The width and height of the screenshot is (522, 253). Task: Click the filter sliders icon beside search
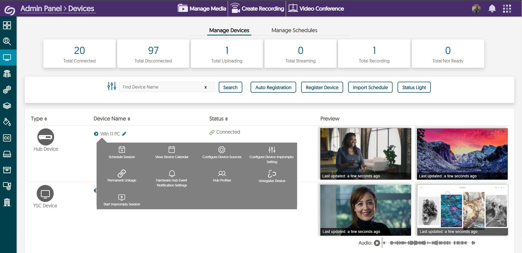point(112,86)
